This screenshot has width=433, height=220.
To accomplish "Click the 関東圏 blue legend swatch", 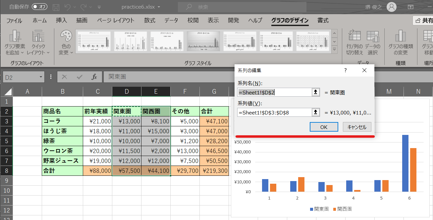I will point(311,209).
